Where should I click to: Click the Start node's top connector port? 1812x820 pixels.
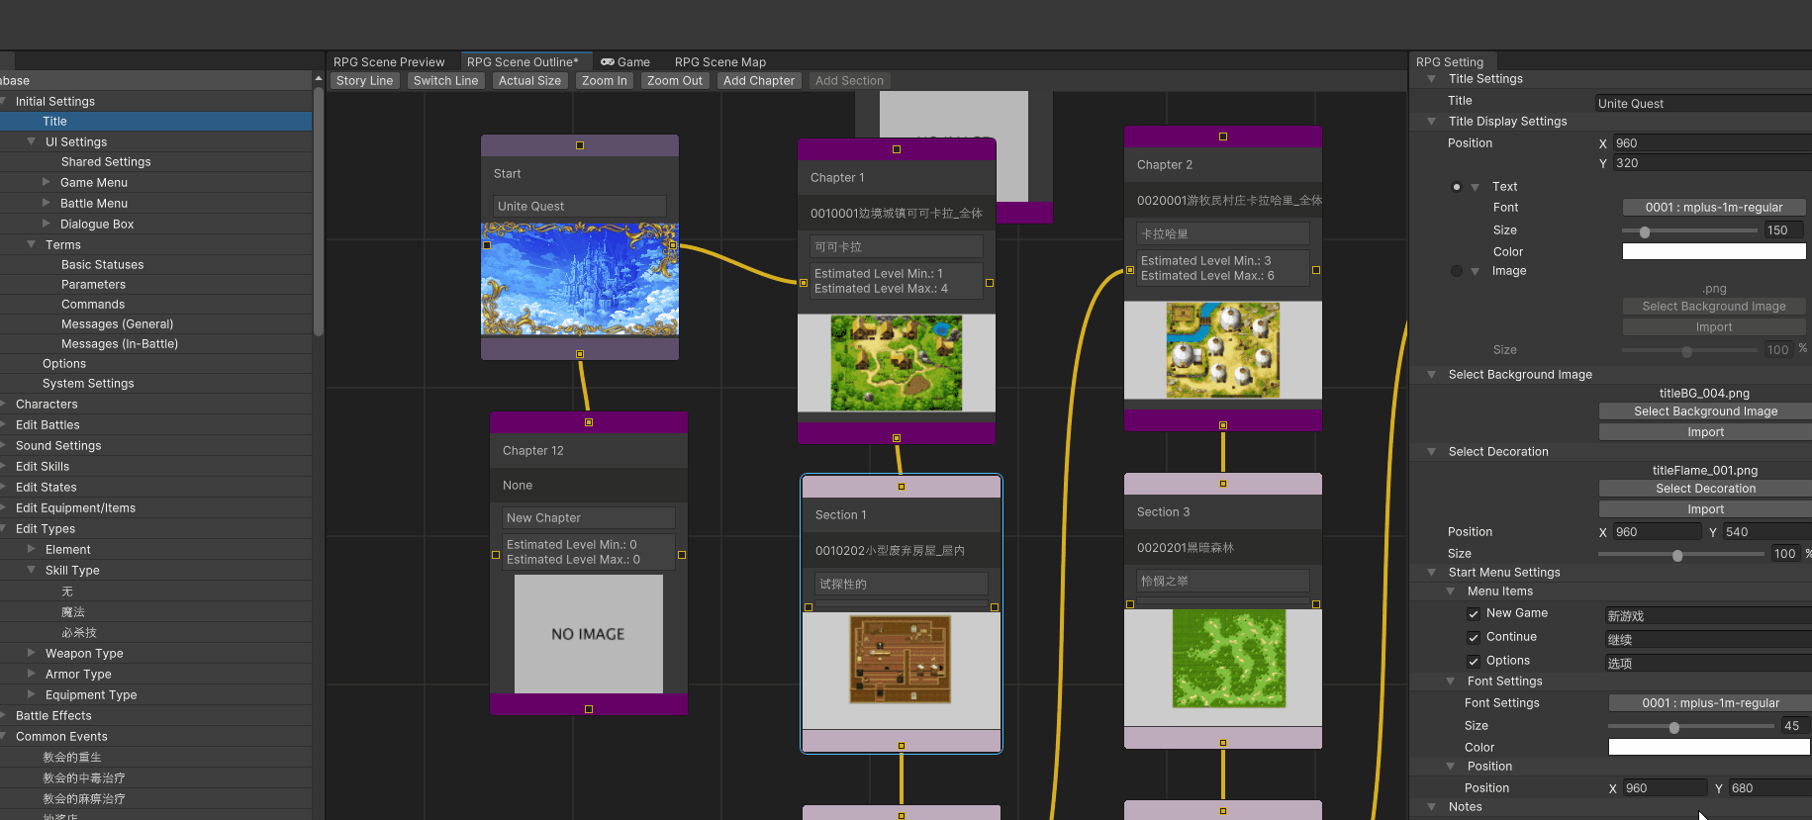(580, 145)
